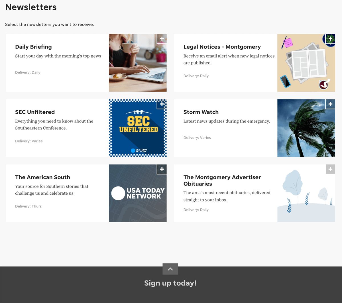This screenshot has width=342, height=303.
Task: Click The Montgomery Advertiser Obituaries heading
Action: coord(222,180)
